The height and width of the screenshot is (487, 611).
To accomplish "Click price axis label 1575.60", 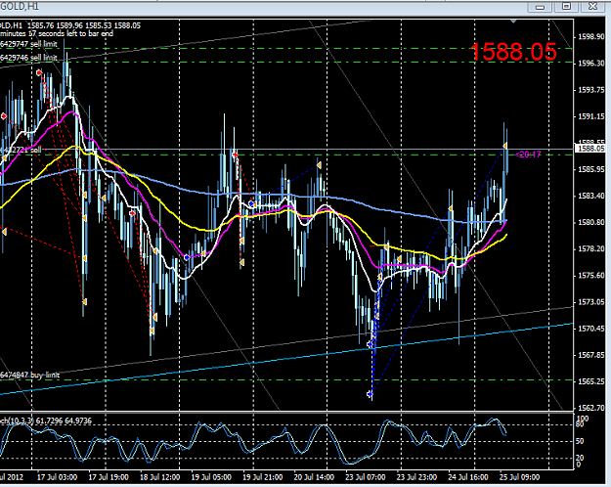I will point(590,275).
